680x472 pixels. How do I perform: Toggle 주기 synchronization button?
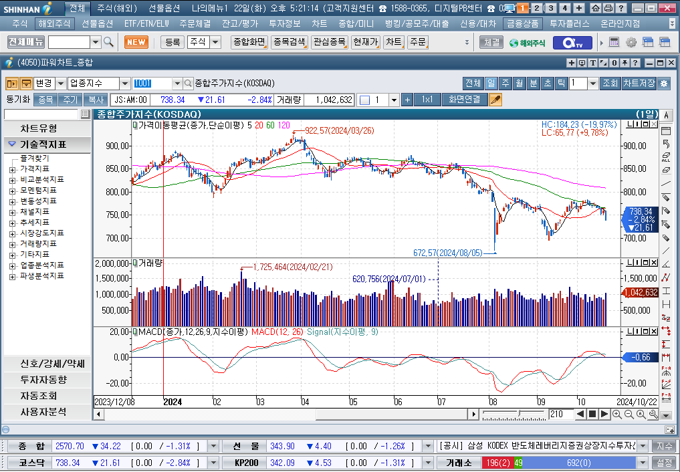click(70, 100)
